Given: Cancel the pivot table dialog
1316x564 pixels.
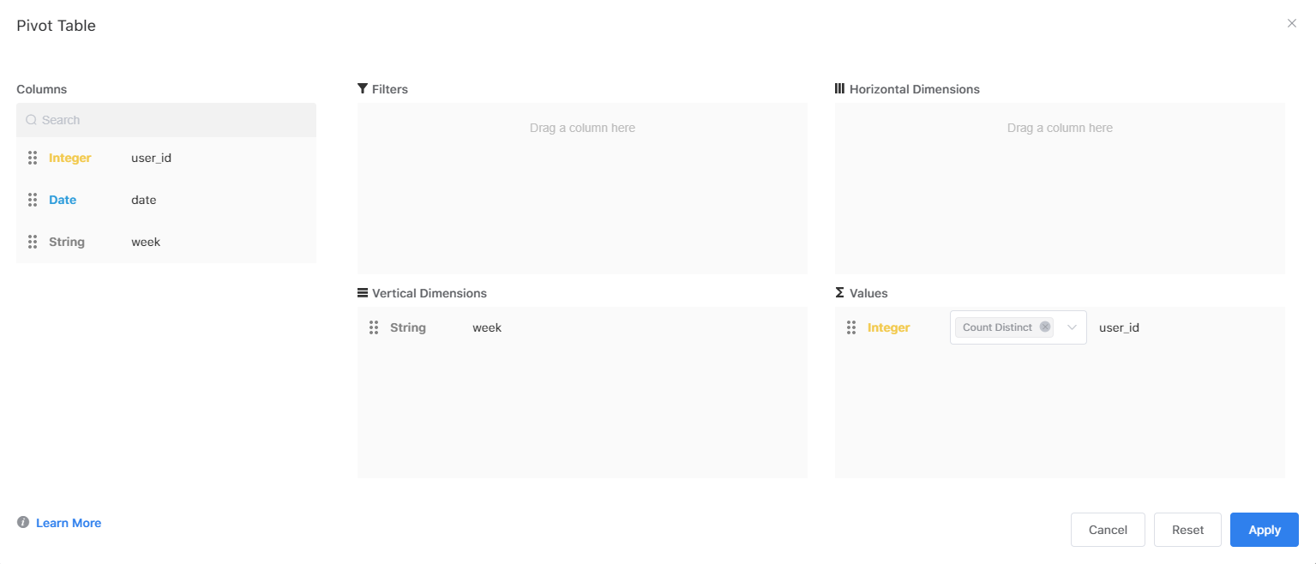Looking at the screenshot, I should click(x=1108, y=529).
